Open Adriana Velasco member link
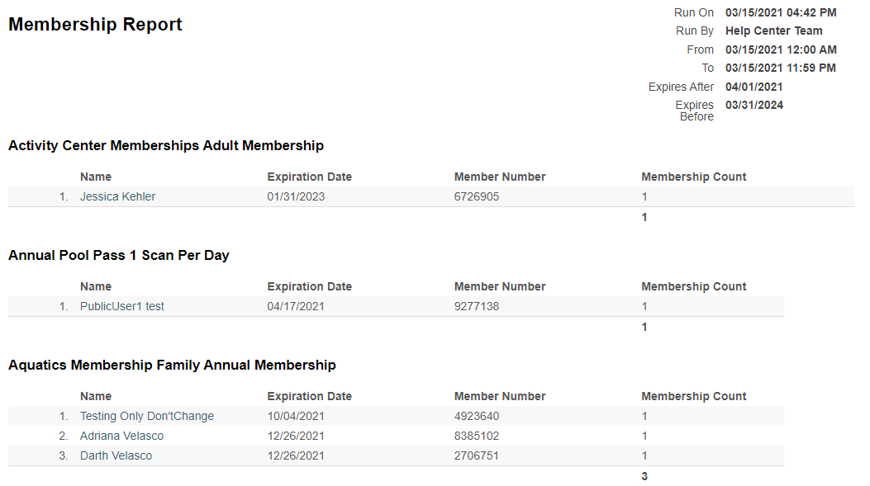870x486 pixels. 121,436
